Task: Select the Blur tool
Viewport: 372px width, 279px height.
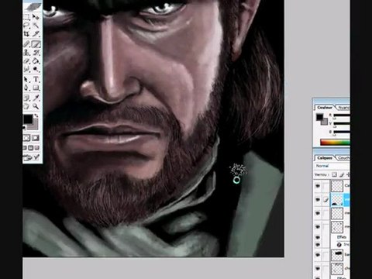Action: tap(26, 69)
